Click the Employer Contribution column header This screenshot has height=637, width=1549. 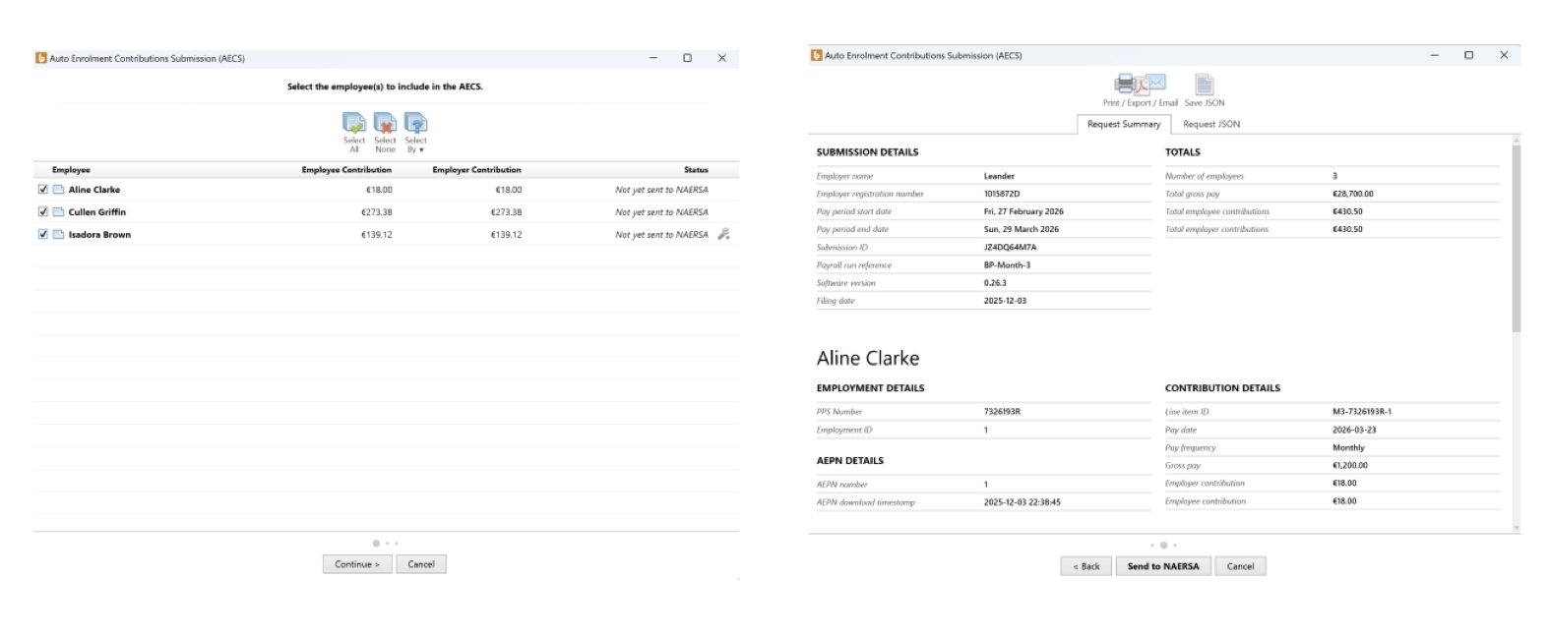pos(476,170)
